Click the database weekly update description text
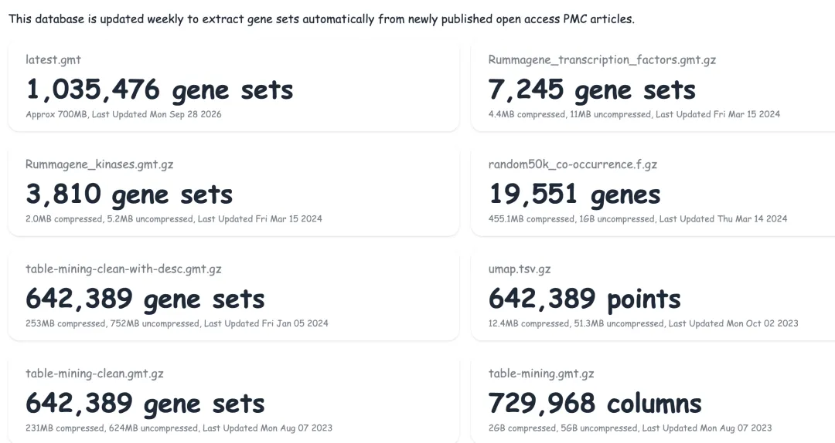The height and width of the screenshot is (443, 835). [322, 19]
